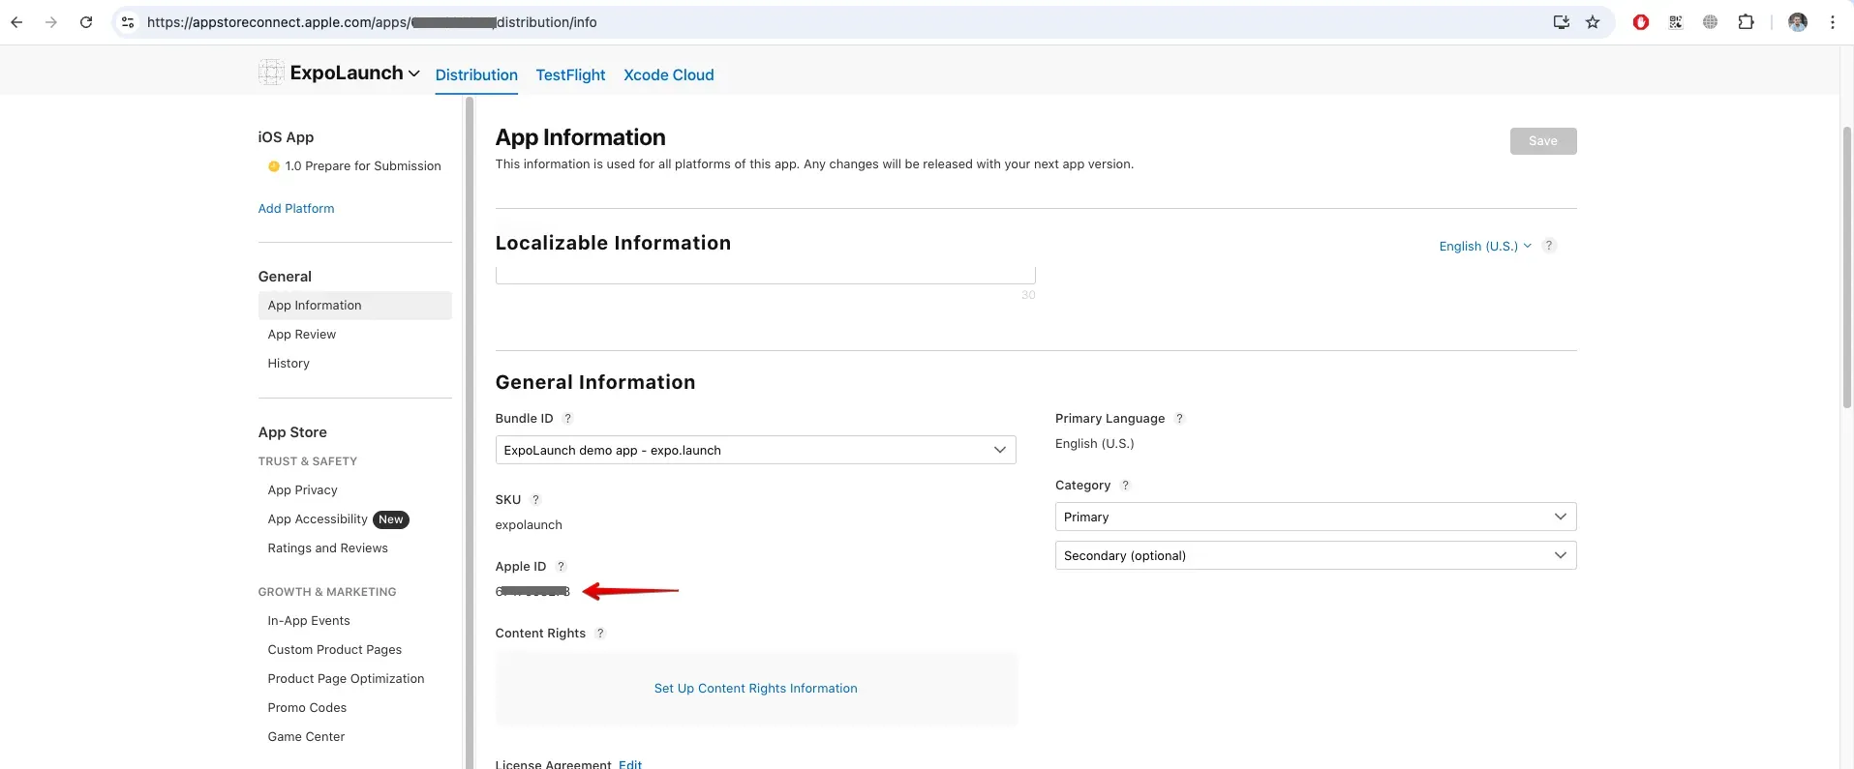
Task: Switch to the TestFlight tab
Action: (570, 74)
